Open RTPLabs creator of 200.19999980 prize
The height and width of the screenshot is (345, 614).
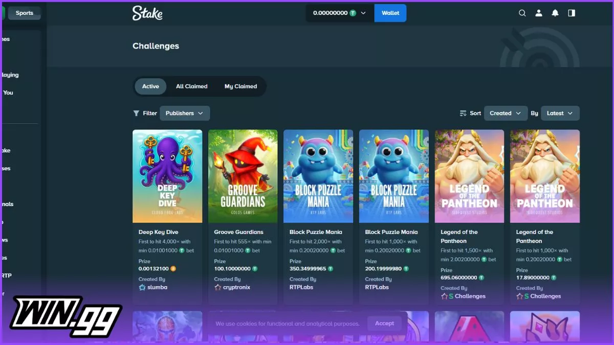point(377,287)
